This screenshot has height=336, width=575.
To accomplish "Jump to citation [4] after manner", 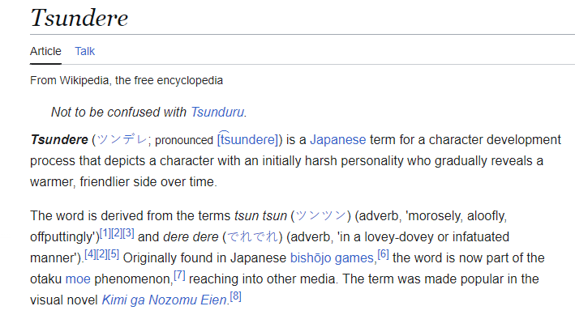I will point(90,254).
